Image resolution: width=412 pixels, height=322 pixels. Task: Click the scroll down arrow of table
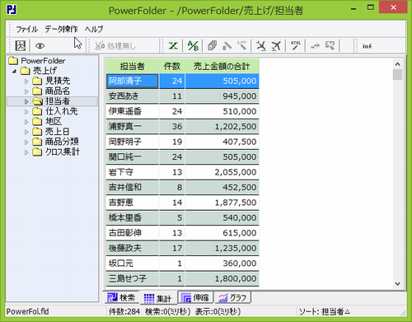(x=398, y=284)
